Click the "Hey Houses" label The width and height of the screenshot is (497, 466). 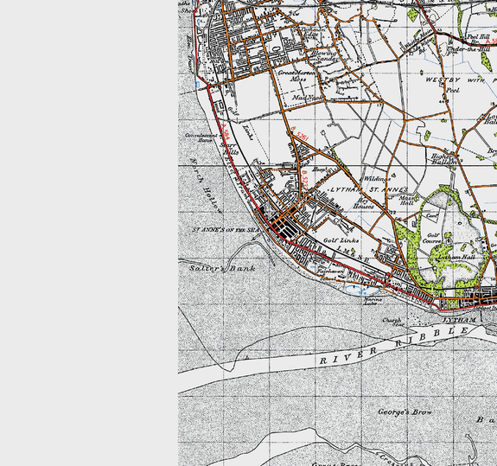[363, 203]
